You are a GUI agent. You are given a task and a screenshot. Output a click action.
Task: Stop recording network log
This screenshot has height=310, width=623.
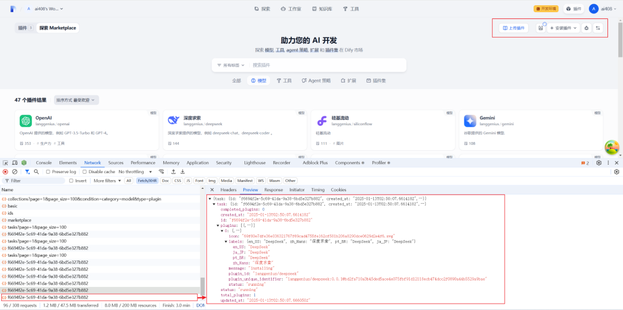pos(6,171)
